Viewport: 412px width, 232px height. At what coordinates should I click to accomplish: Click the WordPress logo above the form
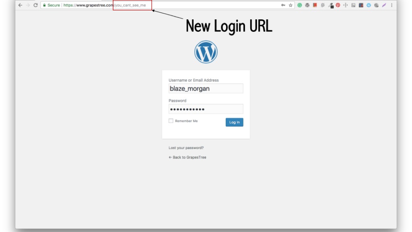pos(206,52)
